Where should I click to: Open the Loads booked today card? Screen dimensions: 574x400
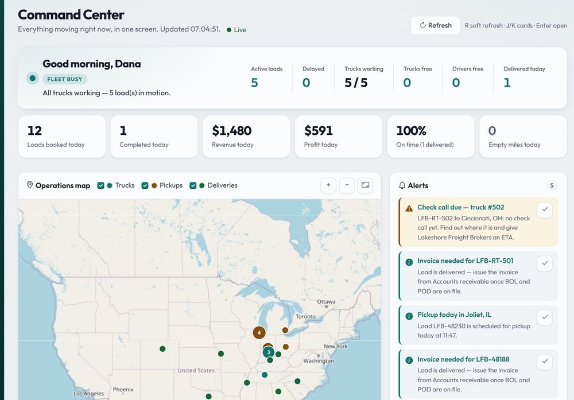(62, 137)
